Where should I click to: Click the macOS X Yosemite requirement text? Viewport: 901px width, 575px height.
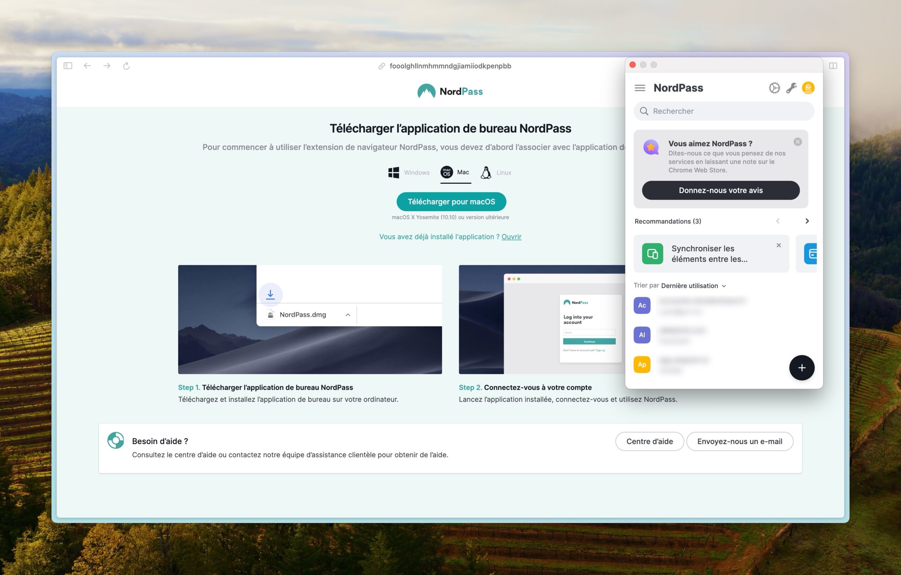click(x=450, y=217)
